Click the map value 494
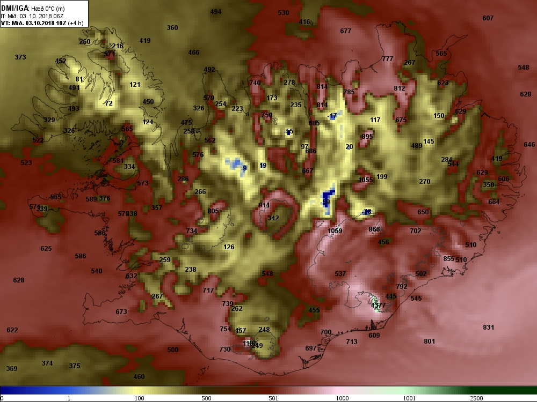This screenshot has width=537, height=402. tap(216, 12)
